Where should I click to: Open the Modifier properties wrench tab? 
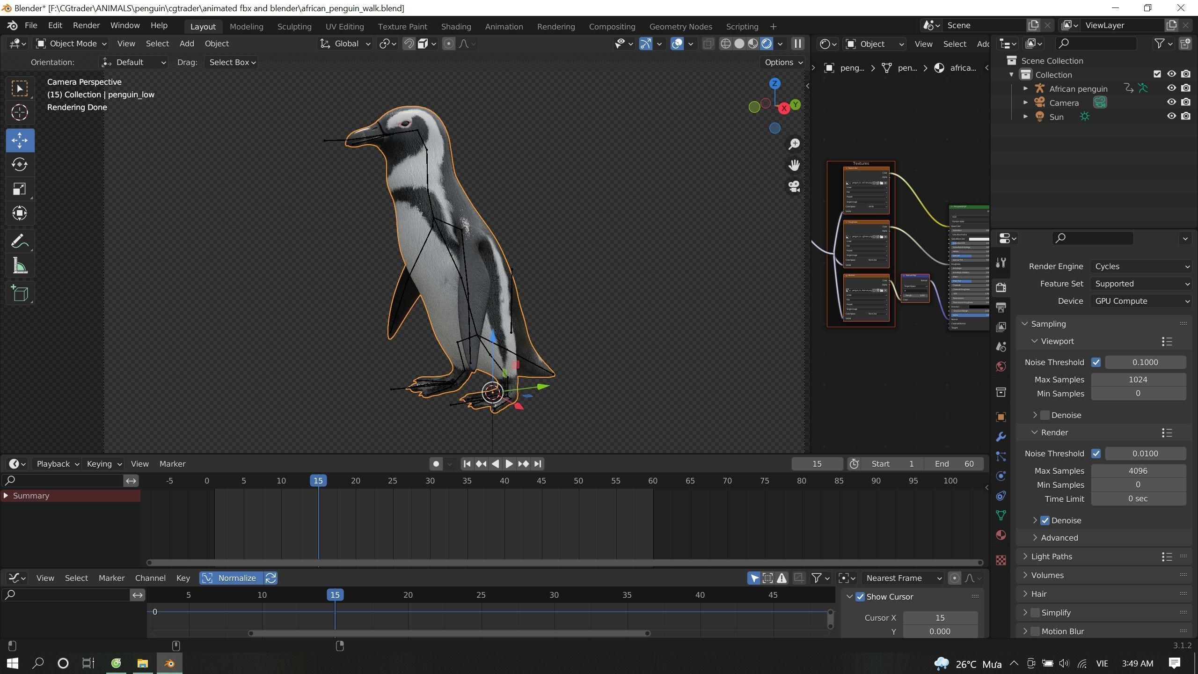tap(1001, 437)
